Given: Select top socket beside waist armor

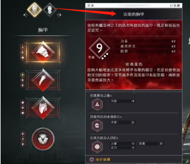Looking at the screenshot, I should pos(23,103).
